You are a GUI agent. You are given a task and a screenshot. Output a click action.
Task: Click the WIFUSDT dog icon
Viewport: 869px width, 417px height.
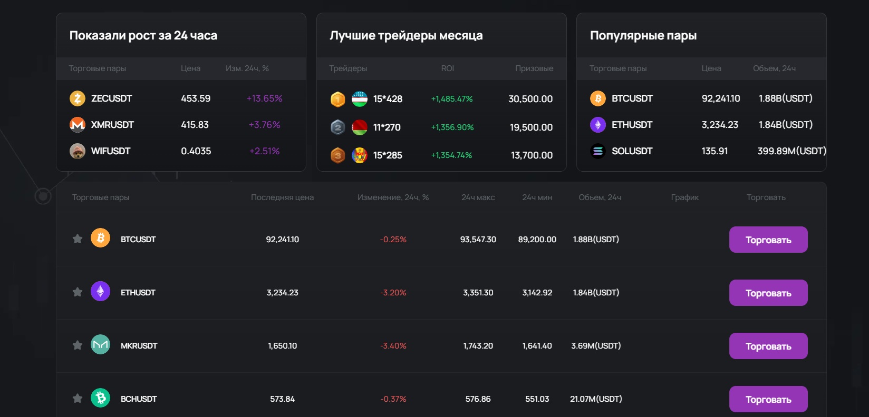(78, 151)
